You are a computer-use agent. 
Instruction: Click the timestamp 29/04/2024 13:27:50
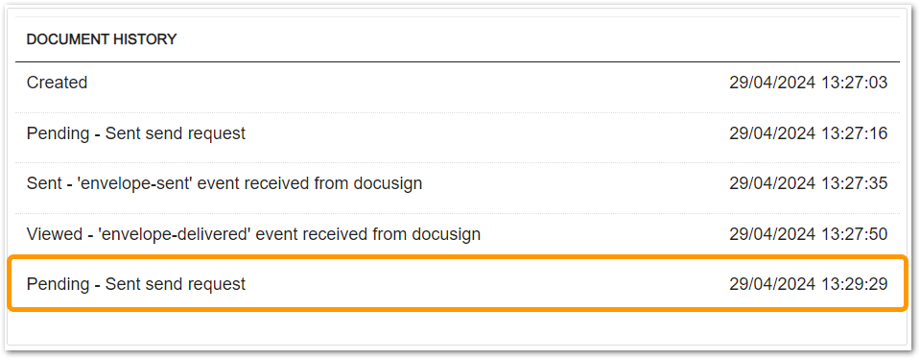point(809,234)
